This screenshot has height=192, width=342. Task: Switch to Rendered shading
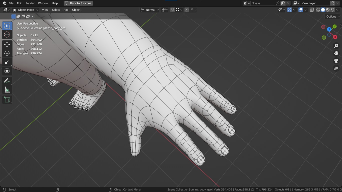[332, 10]
